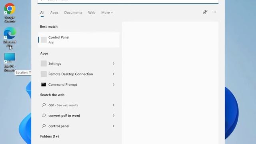Expand 'con - See web results' chevron
The image size is (256, 144).
tap(114, 105)
